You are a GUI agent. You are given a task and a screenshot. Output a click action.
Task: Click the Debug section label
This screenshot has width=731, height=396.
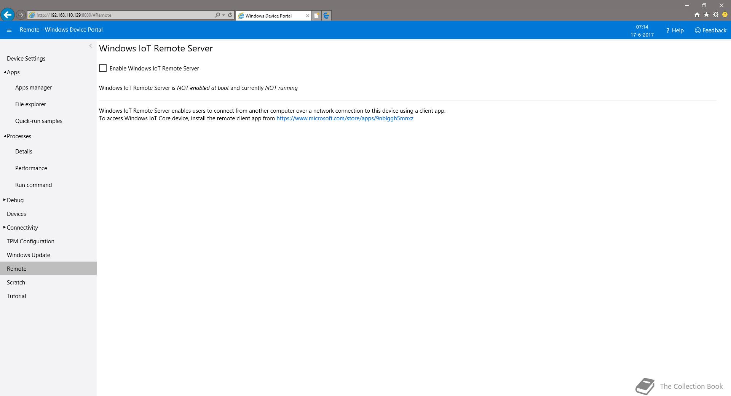[15, 200]
